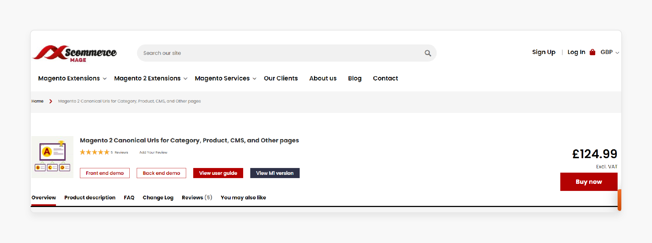
Task: Open the FAQ tab
Action: pos(129,197)
